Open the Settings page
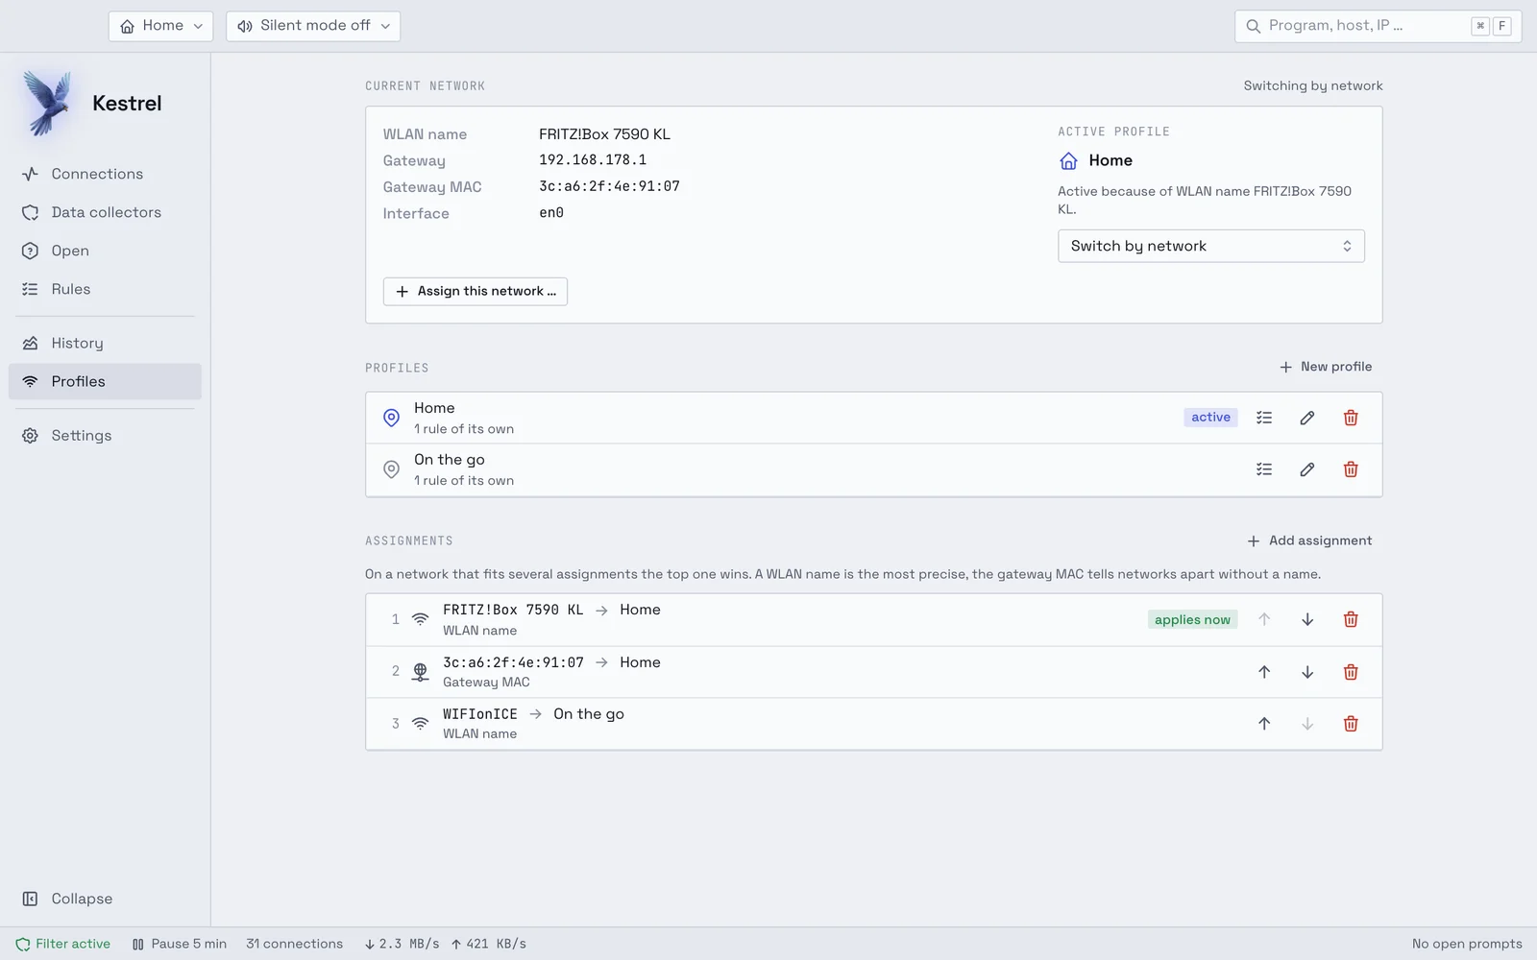Screen dimensions: 1537x960 point(105,435)
